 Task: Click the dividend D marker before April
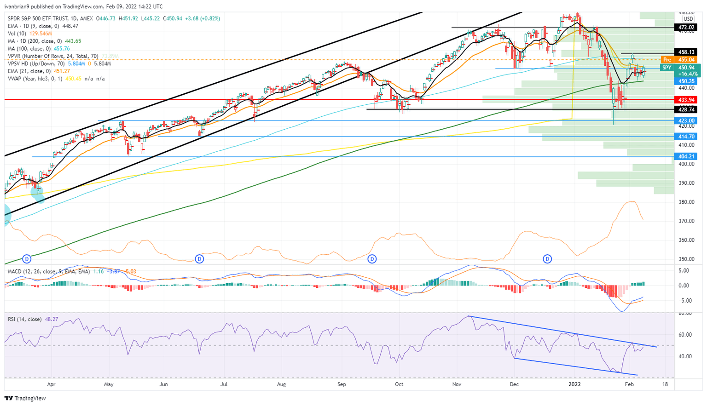[x=27, y=259]
